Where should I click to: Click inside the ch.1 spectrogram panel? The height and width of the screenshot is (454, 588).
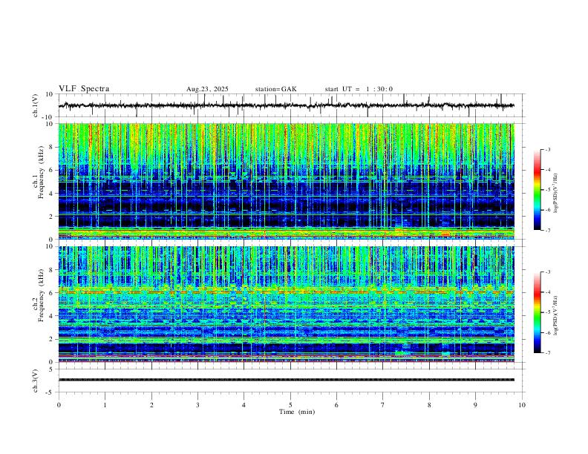click(286, 181)
